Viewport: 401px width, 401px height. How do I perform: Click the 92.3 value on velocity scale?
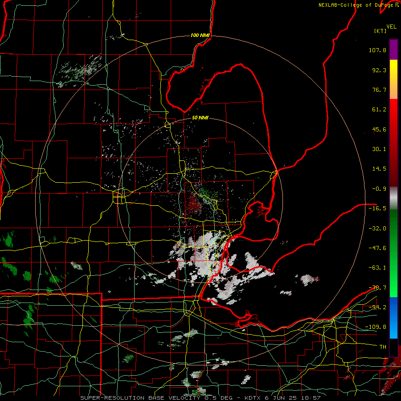(379, 70)
